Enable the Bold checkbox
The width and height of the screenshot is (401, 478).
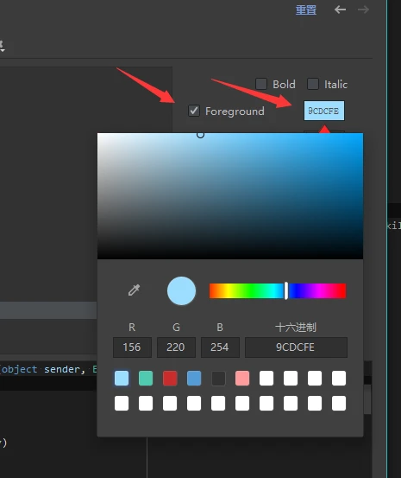(261, 84)
